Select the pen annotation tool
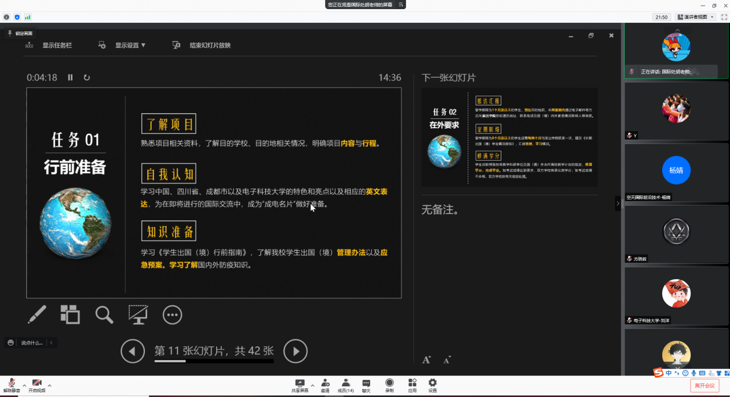The image size is (730, 397). pos(36,314)
